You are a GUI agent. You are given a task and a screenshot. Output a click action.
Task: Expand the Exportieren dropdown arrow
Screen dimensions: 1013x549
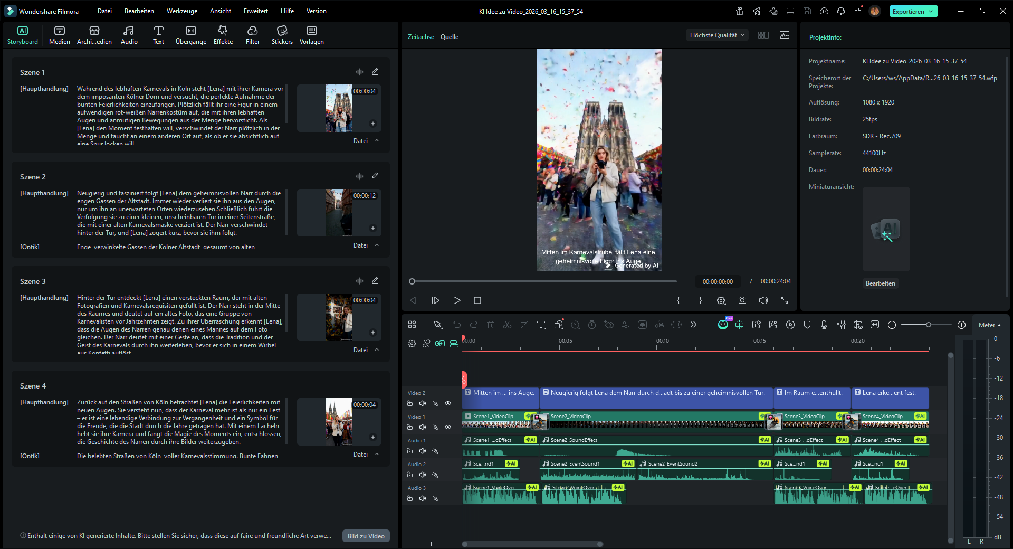(931, 11)
